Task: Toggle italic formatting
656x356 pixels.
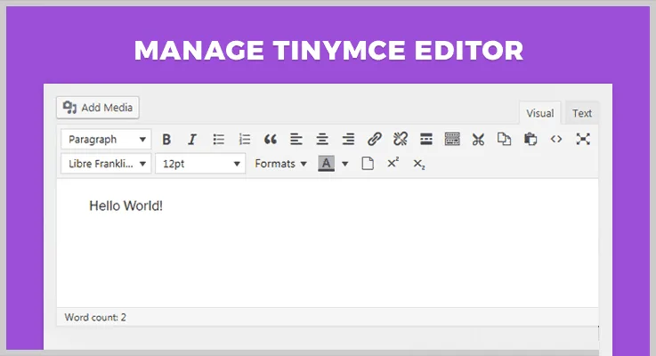Action: (192, 140)
